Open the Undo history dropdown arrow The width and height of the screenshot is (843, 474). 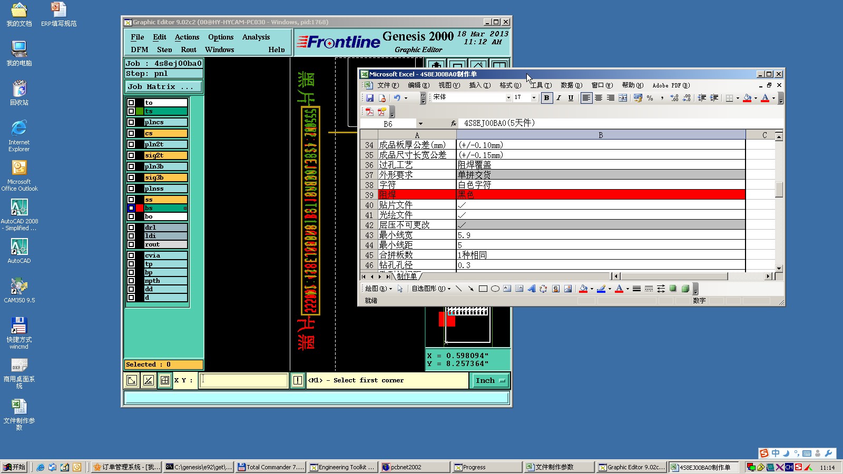point(406,98)
